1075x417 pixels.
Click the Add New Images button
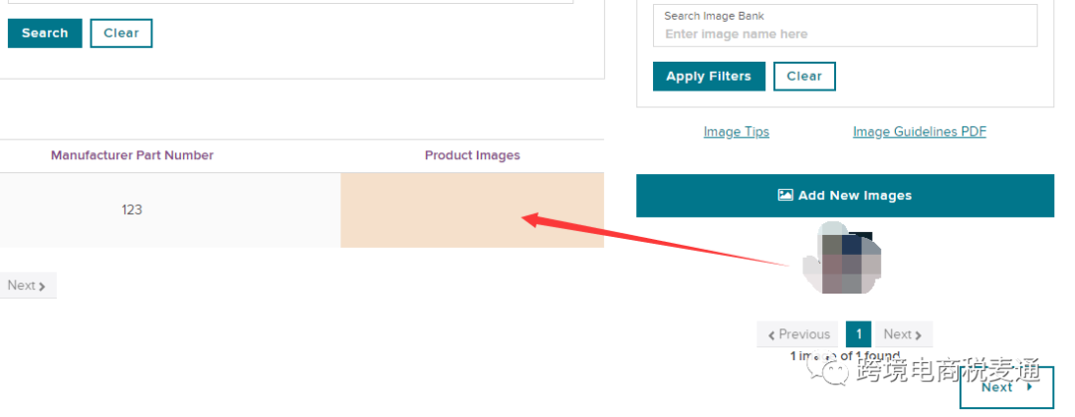click(845, 195)
